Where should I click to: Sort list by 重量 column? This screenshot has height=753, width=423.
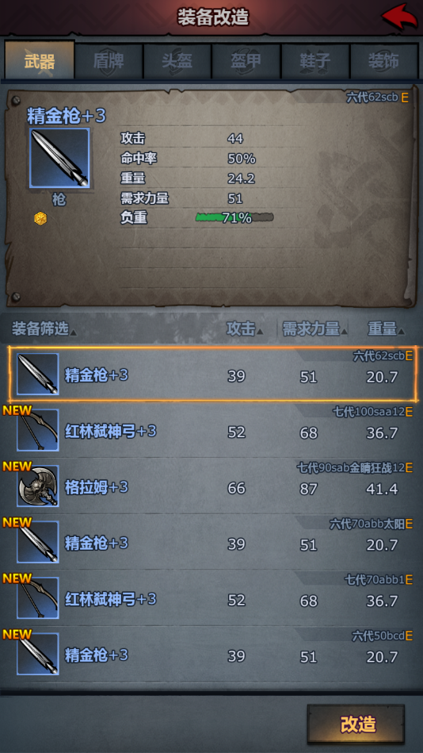click(x=387, y=329)
